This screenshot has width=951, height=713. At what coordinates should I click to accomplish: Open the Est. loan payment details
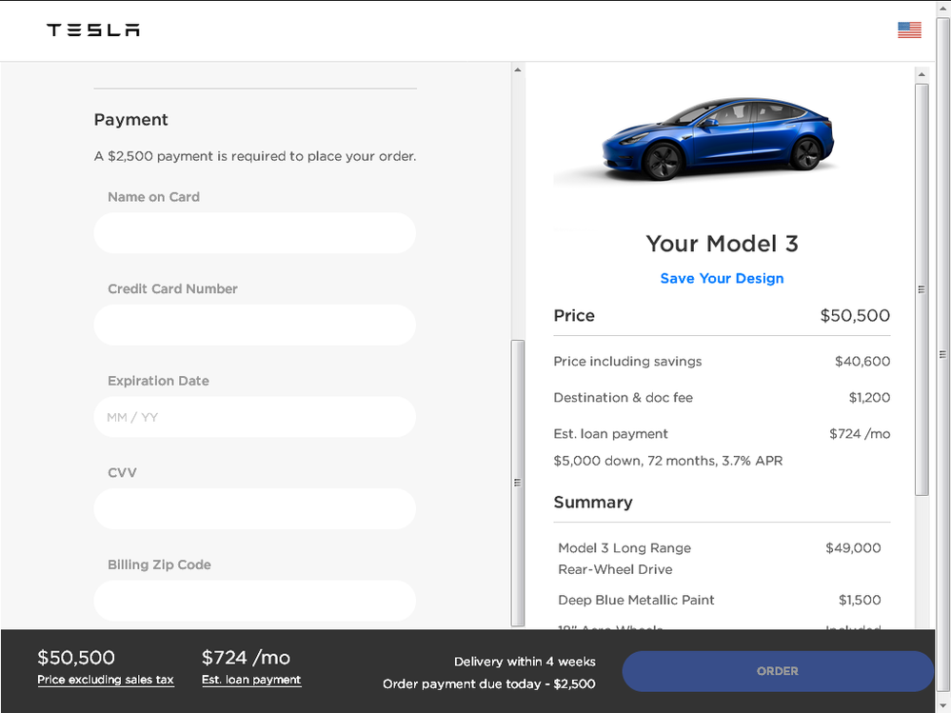pos(250,679)
